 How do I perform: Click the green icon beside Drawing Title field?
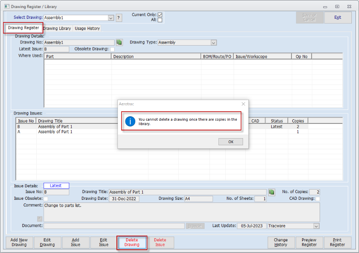272,192
